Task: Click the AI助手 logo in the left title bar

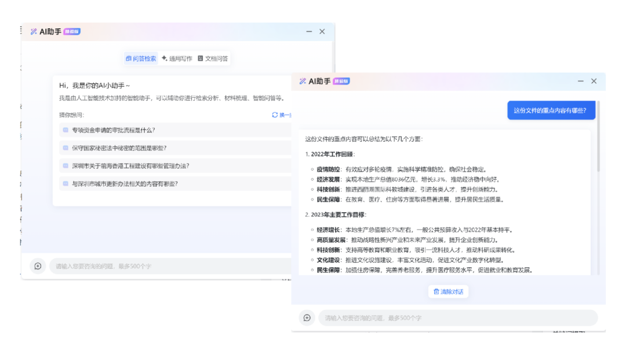Action: coord(33,31)
